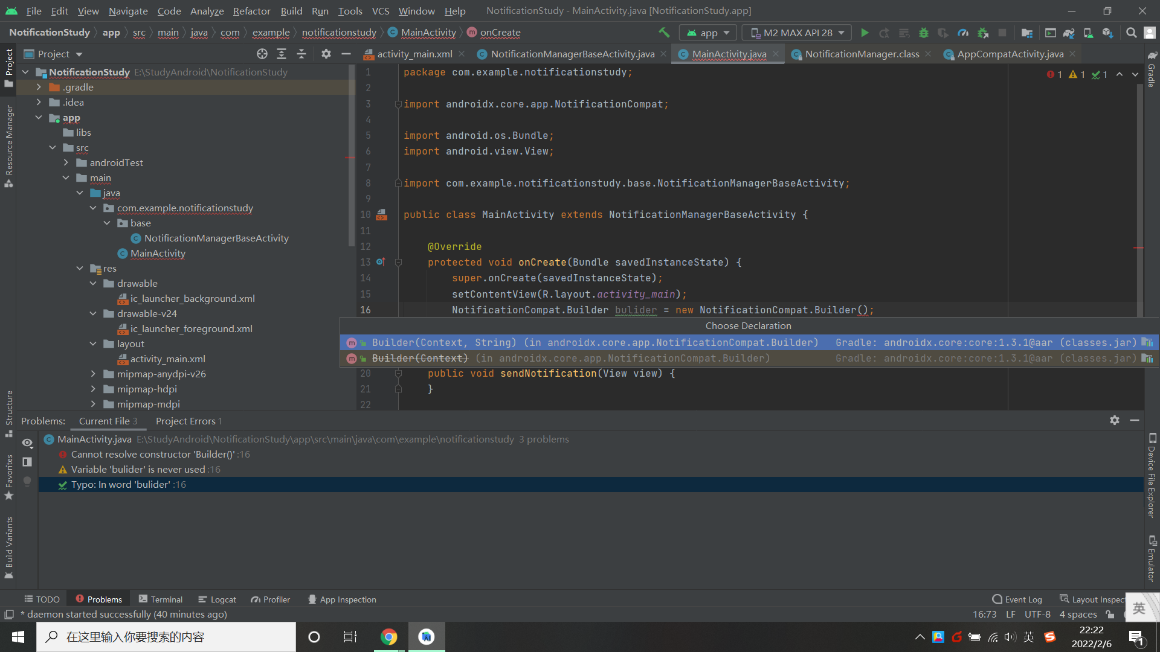The height and width of the screenshot is (652, 1160).
Task: Open the app run configuration dropdown
Action: click(708, 33)
